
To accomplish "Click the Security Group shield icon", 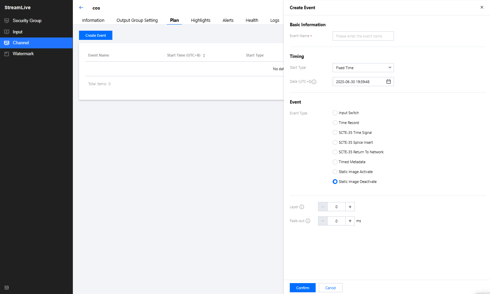I will pyautogui.click(x=6, y=21).
